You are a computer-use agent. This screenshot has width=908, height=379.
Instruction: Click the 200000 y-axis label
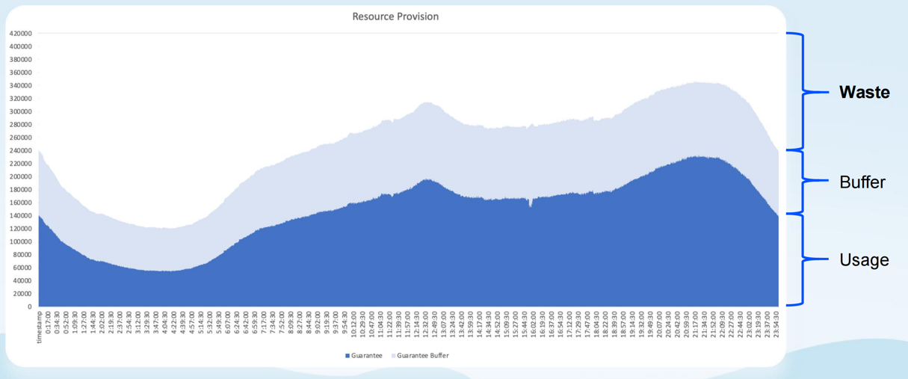click(x=20, y=176)
